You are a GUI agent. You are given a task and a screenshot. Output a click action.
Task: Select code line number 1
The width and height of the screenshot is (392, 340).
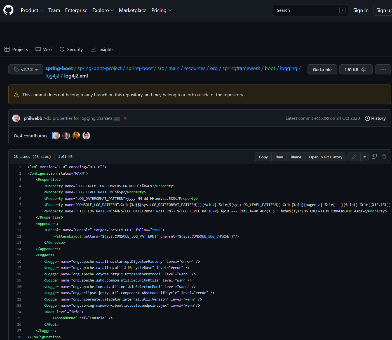click(20, 167)
